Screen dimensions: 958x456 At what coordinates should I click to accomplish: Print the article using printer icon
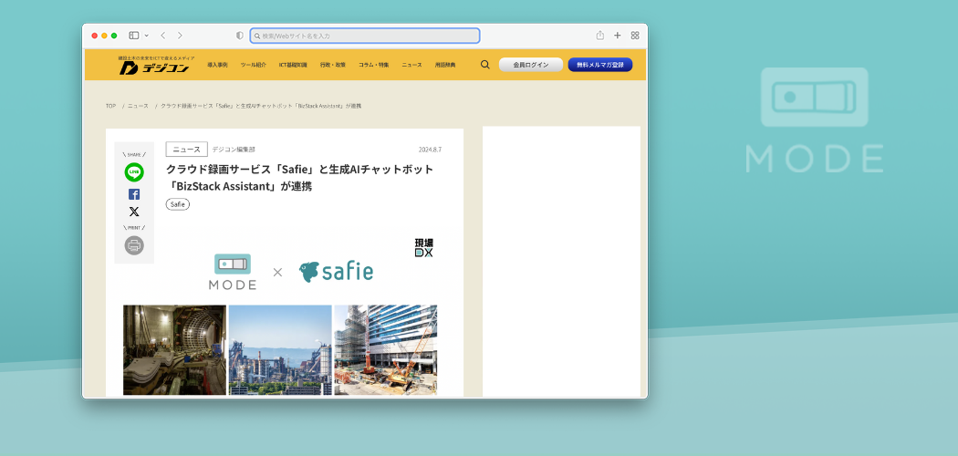click(134, 245)
